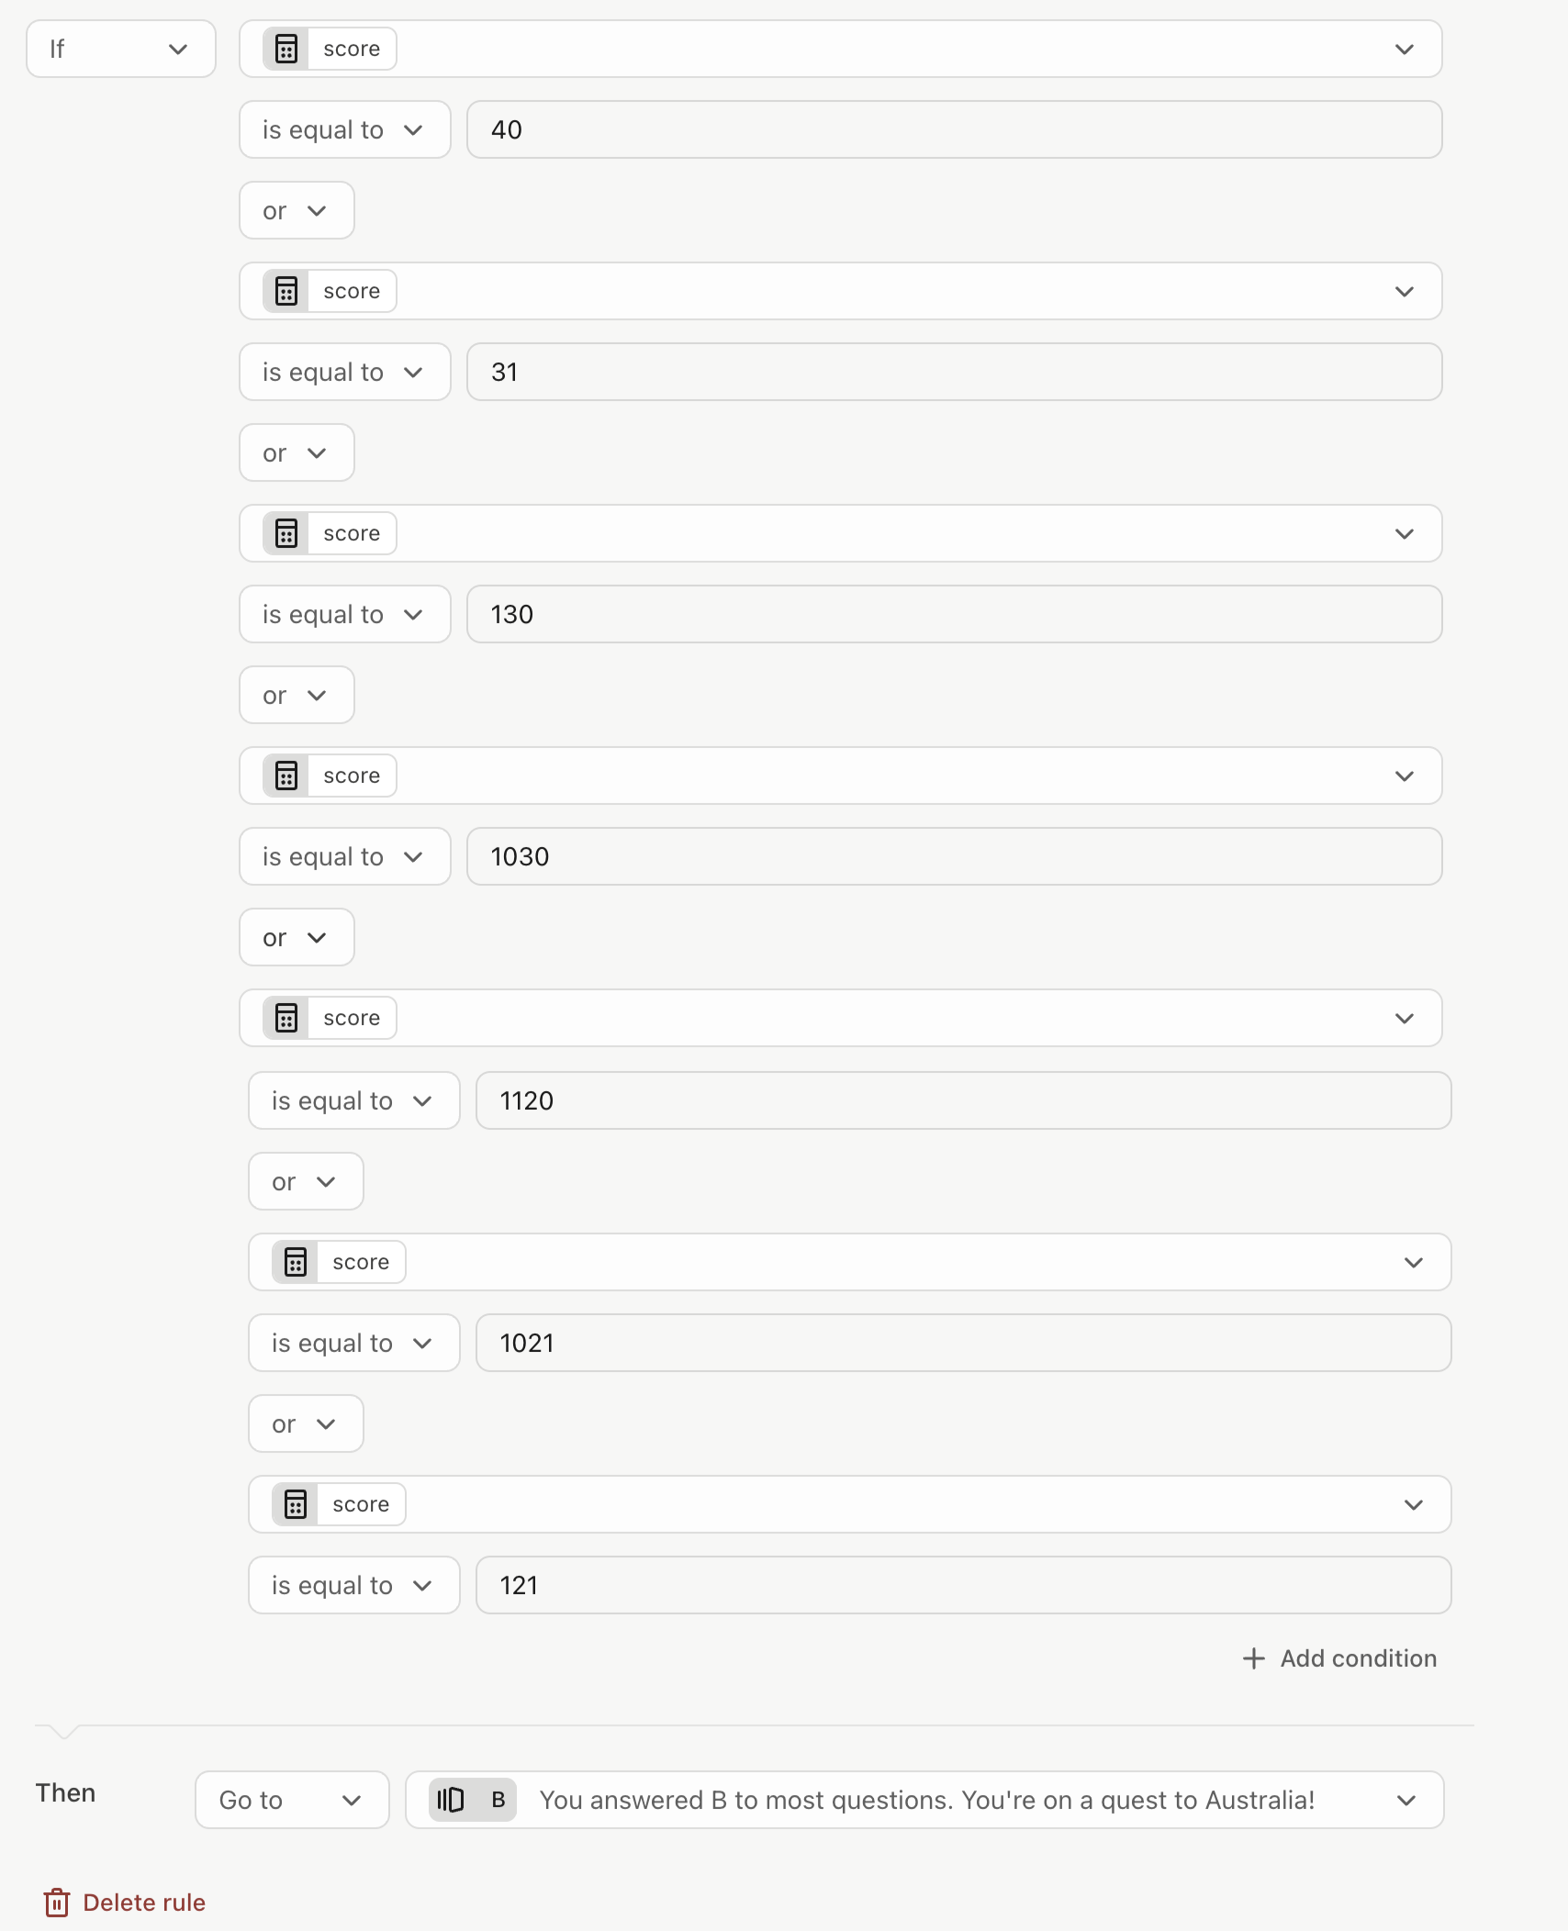Image resolution: width=1568 pixels, height=1931 pixels.
Task: Click calculator icon in score field above 1030
Action: (286, 776)
